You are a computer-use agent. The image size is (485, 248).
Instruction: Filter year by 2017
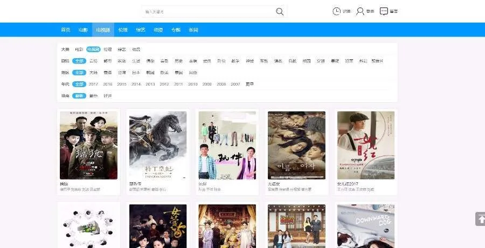[94, 84]
